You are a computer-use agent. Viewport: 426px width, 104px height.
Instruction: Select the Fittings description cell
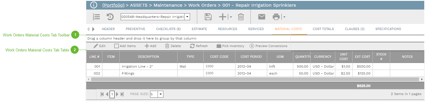(x=148, y=73)
